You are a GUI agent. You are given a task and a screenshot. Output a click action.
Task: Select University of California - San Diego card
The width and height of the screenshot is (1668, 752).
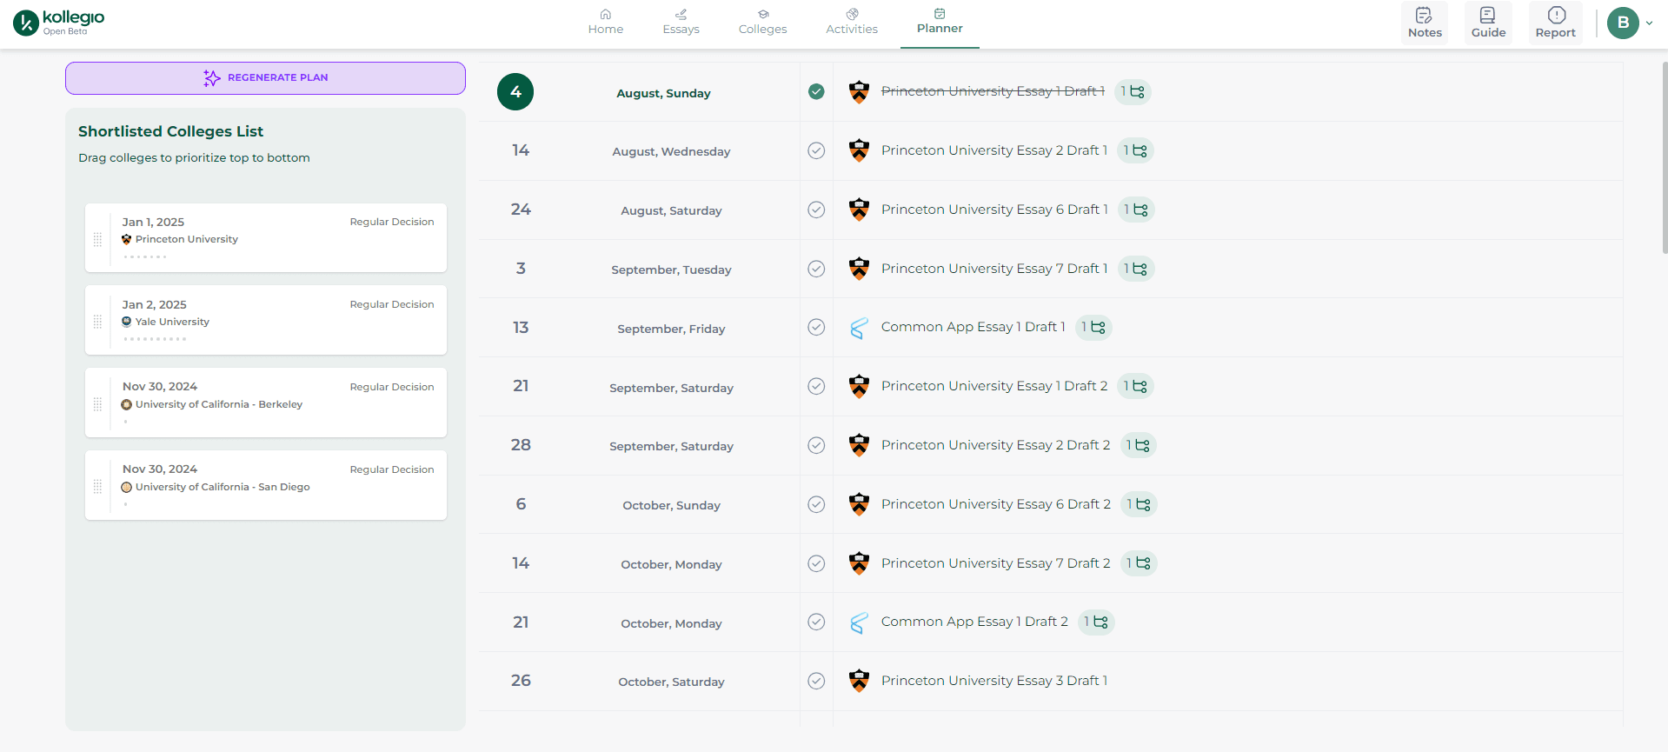click(x=266, y=485)
